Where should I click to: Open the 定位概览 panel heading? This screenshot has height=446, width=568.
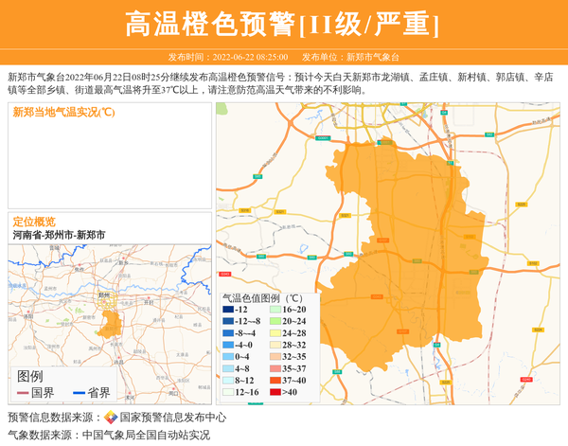pyautogui.click(x=34, y=221)
